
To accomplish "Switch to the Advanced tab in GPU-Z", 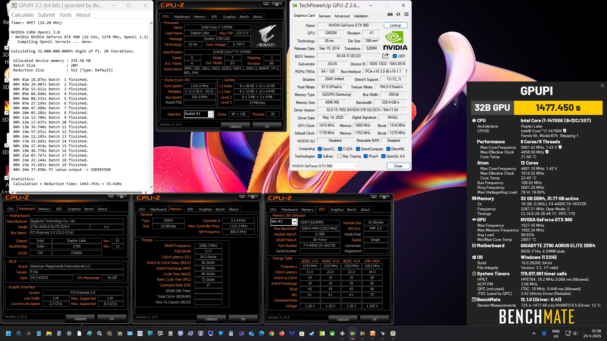I will (342, 16).
